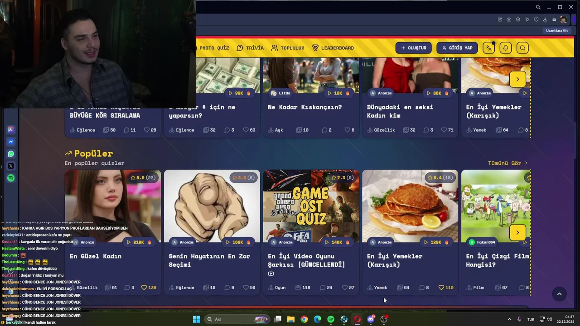
Task: Open Discord from the taskbar
Action: click(x=371, y=319)
